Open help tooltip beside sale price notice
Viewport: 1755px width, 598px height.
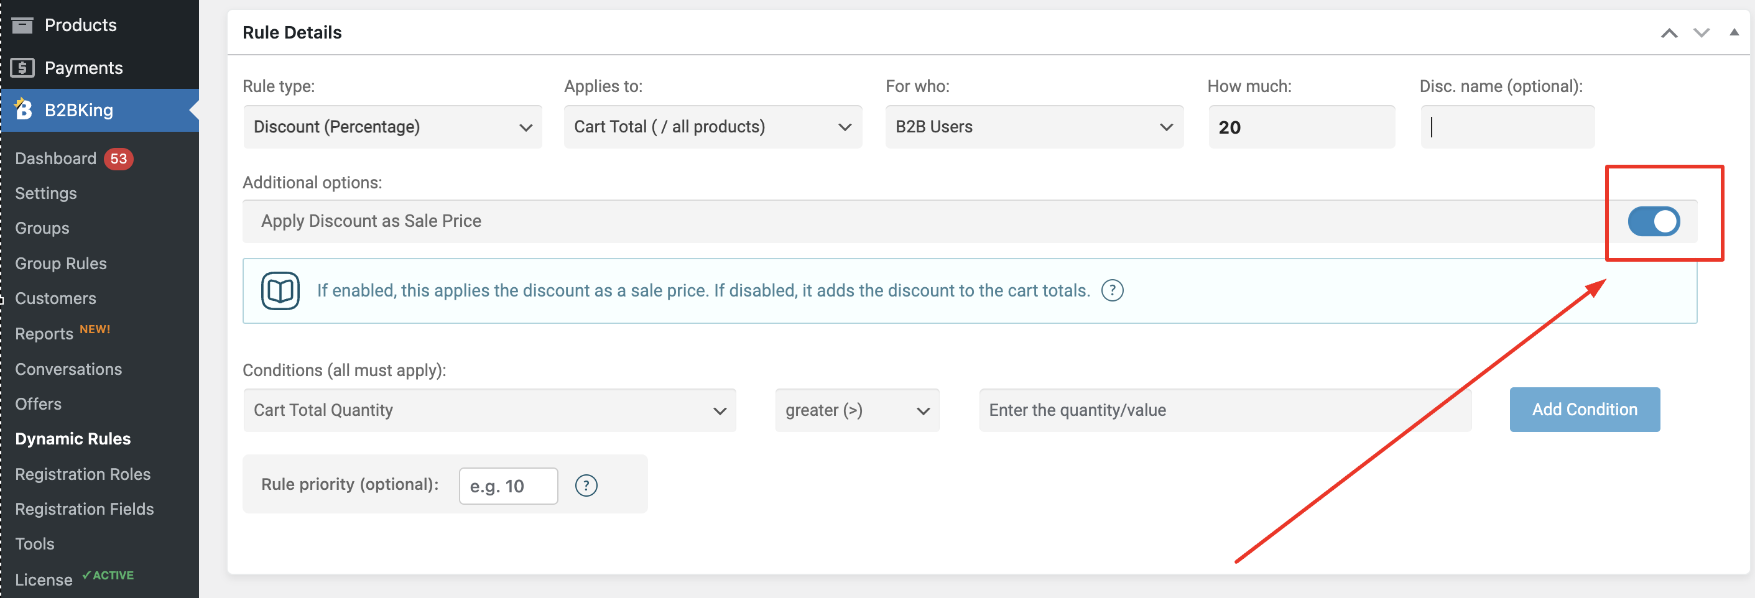click(1112, 291)
